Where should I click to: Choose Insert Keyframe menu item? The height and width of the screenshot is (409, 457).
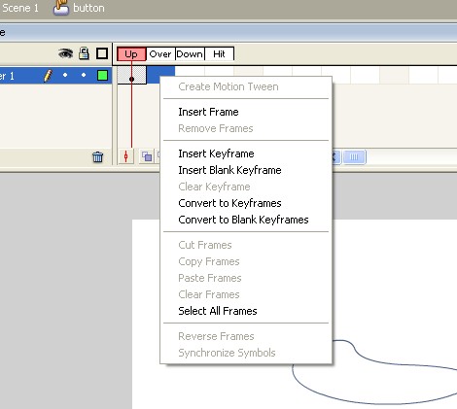[246, 153]
